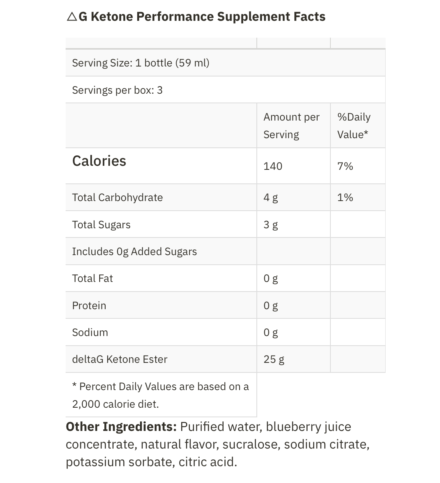The height and width of the screenshot is (483, 440).
Task: Click the triangle symbol in the heading
Action: point(71,17)
